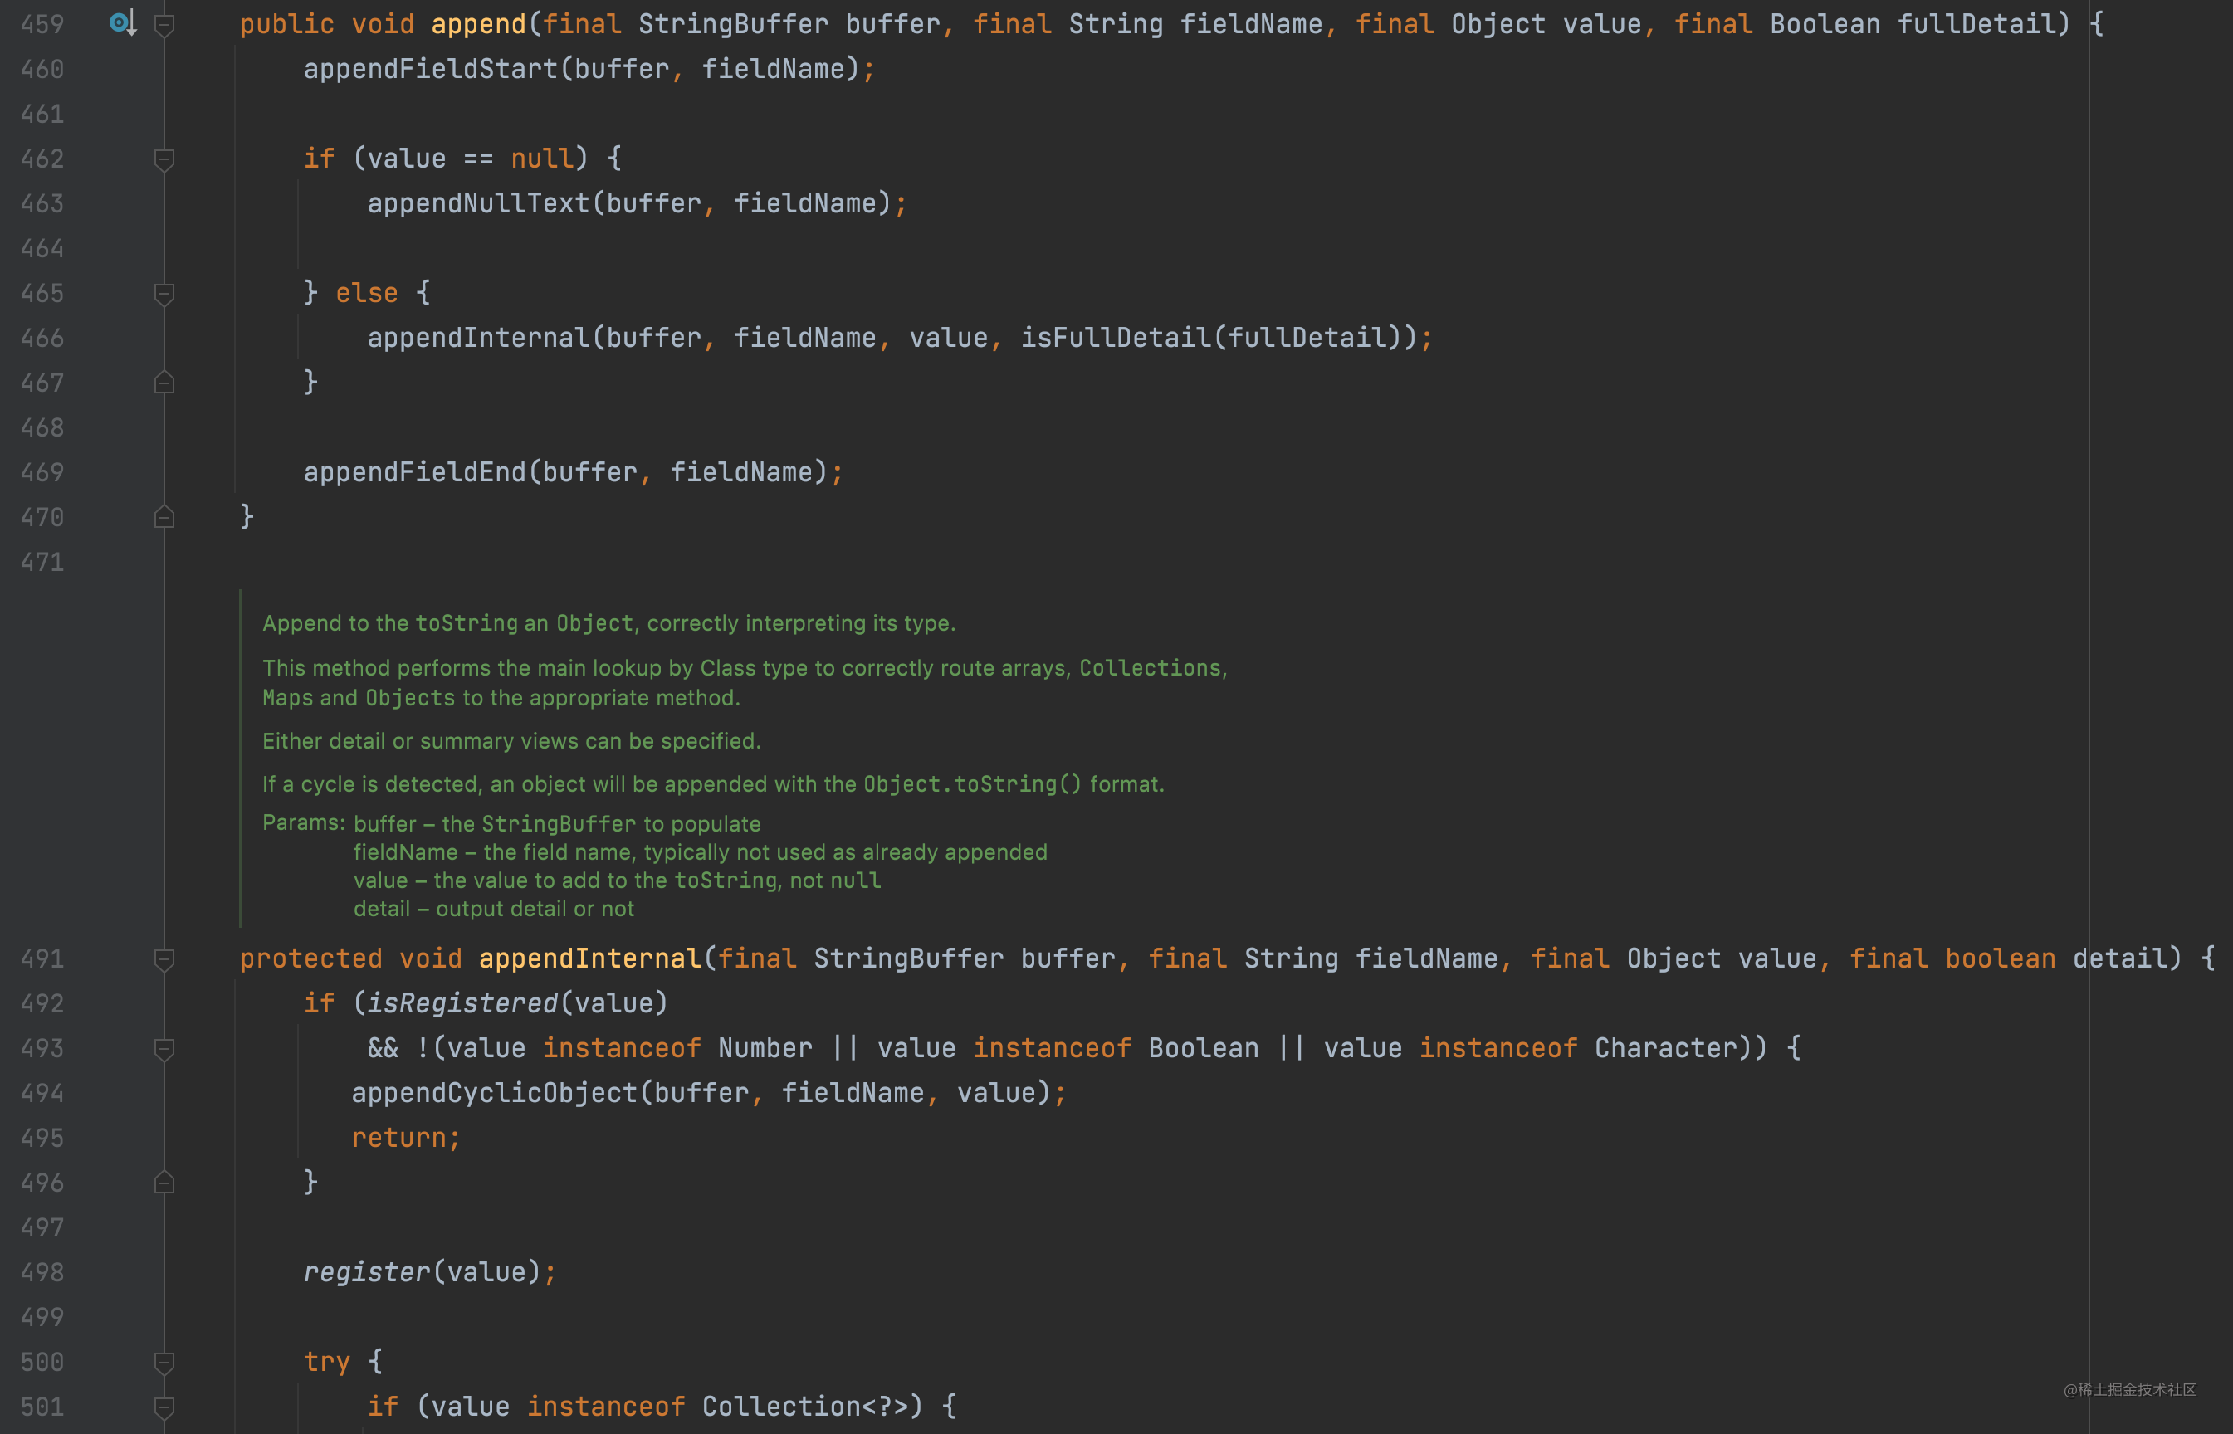
Task: Click the fold end marker on line 470
Action: tap(165, 517)
